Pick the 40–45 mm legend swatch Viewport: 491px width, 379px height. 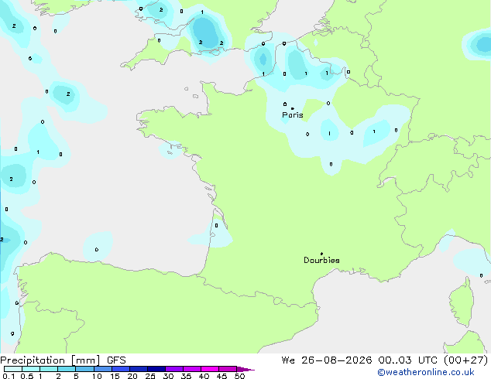[210, 369]
